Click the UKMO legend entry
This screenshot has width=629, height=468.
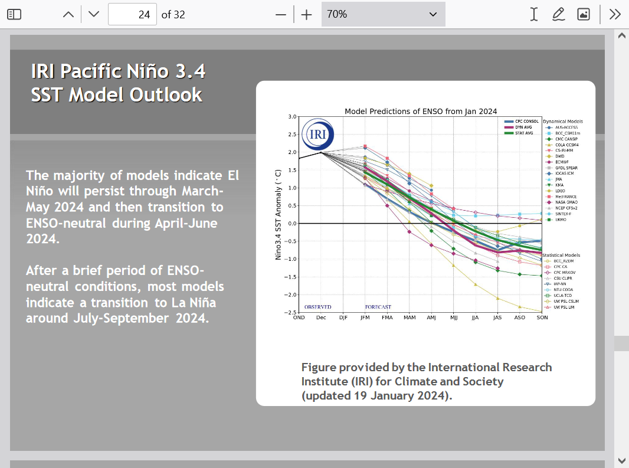556,220
